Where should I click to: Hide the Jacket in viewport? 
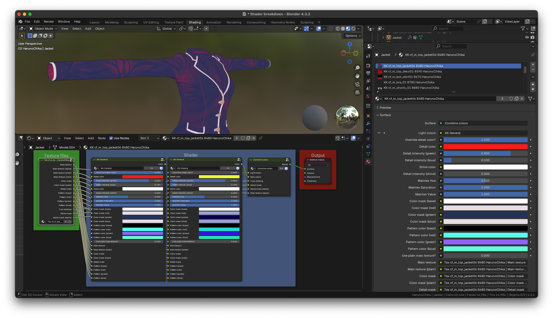pos(527,38)
